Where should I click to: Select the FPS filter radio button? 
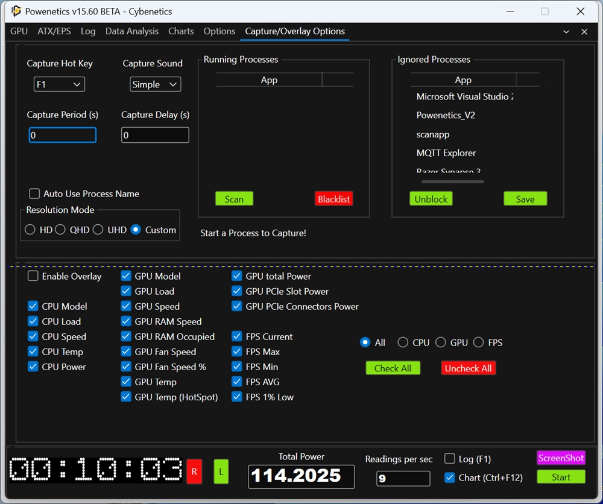[x=478, y=342]
